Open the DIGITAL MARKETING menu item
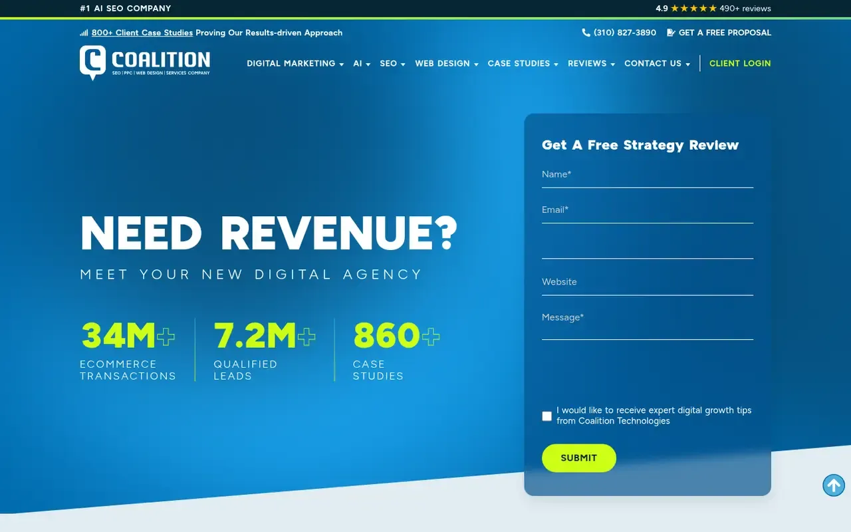The width and height of the screenshot is (851, 532). [x=291, y=64]
